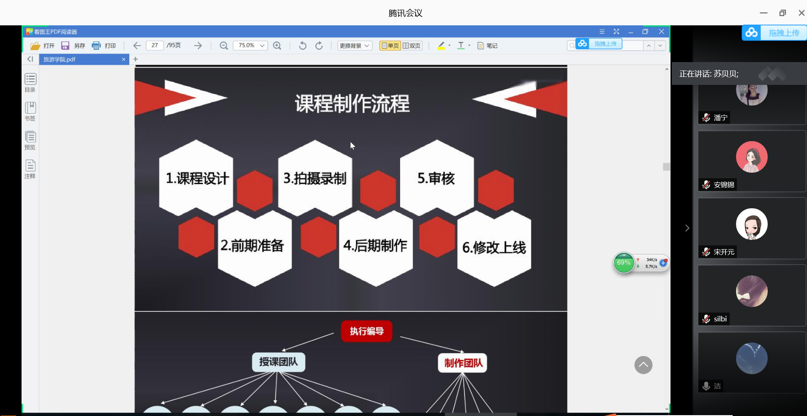Click the 打开 (Open) folder icon
Viewport: 807px width, 416px height.
[x=35, y=46]
